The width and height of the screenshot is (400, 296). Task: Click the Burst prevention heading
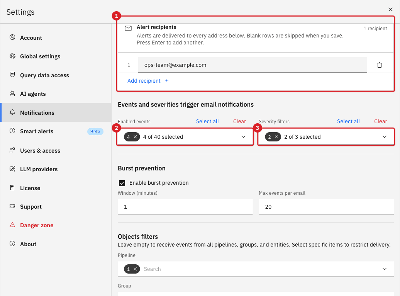(x=142, y=168)
